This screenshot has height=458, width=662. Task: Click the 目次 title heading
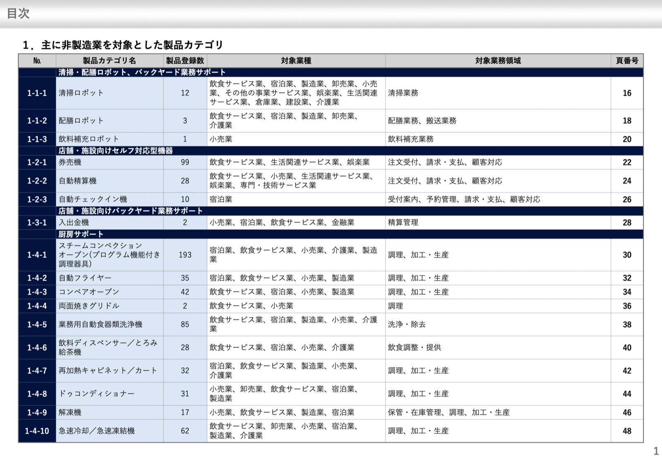18,13
